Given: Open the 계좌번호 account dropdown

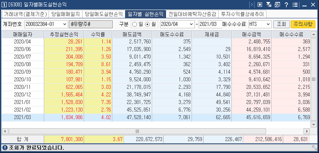Looking at the screenshot, I should pos(65,24).
